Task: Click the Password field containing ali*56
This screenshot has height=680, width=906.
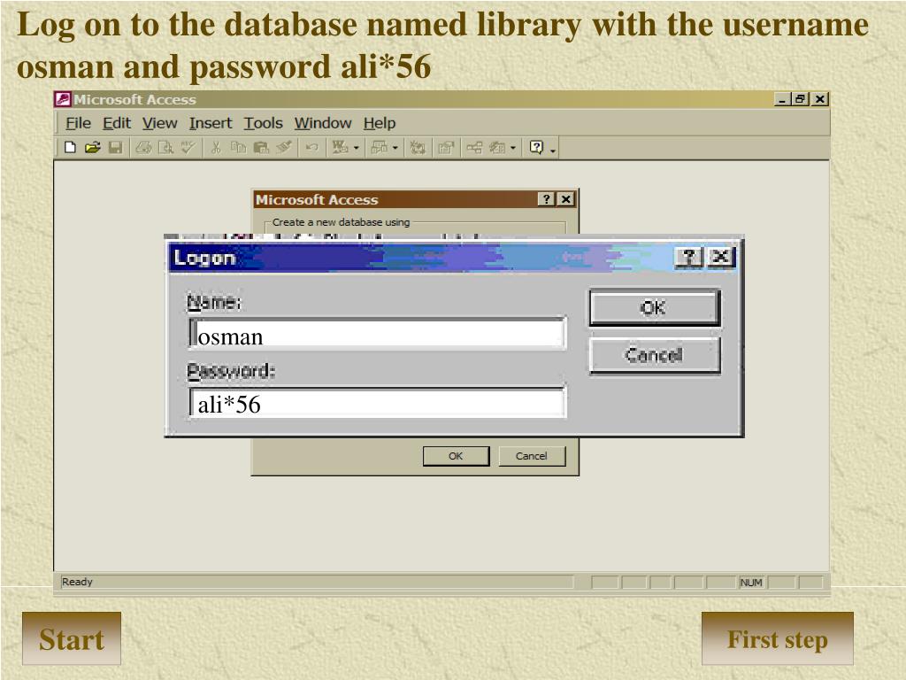Action: pos(377,403)
